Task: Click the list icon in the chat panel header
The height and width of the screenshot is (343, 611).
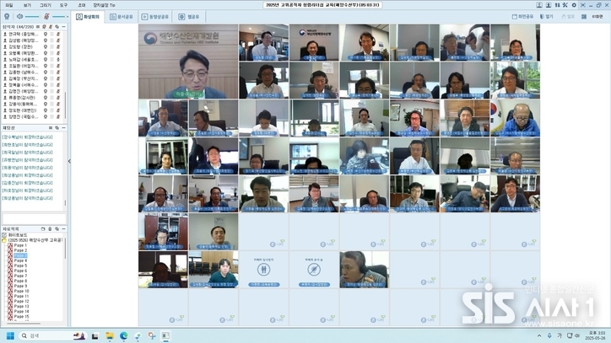Action: point(51,128)
